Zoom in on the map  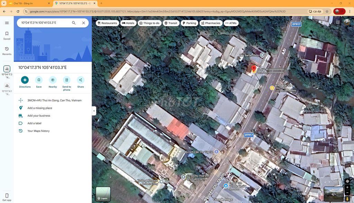pos(347,187)
